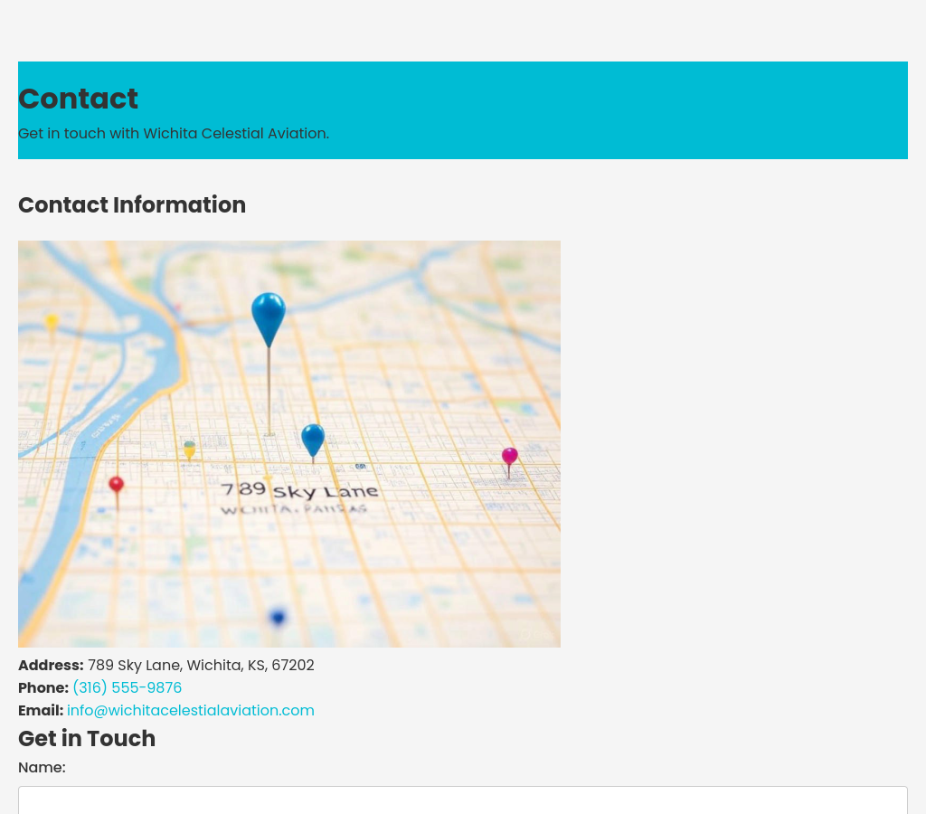Click the bold "Email:" label

click(x=41, y=711)
